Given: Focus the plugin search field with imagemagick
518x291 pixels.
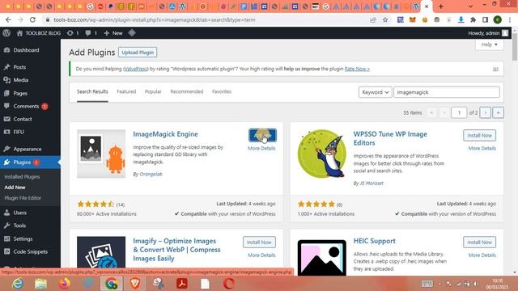Looking at the screenshot, I should (x=447, y=92).
